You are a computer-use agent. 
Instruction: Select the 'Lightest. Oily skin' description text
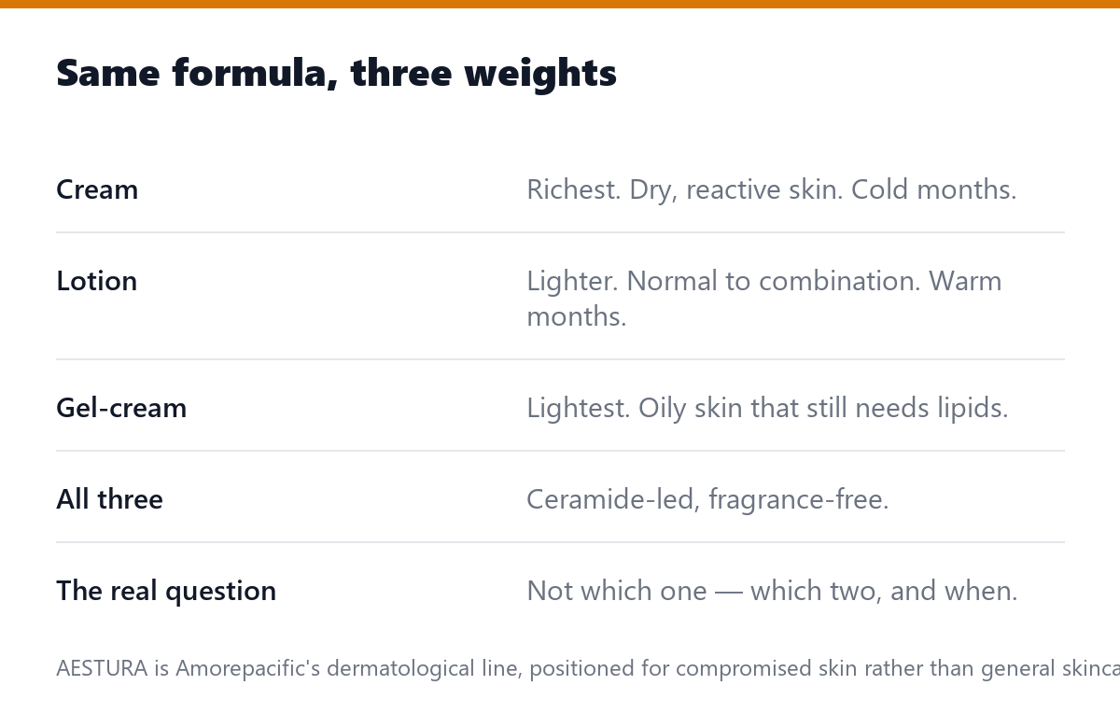click(767, 408)
